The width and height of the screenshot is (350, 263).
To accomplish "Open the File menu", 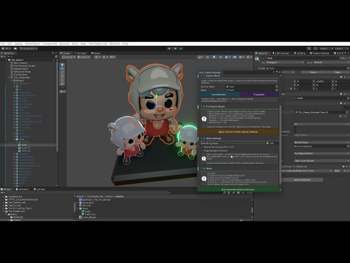I will 2,44.
